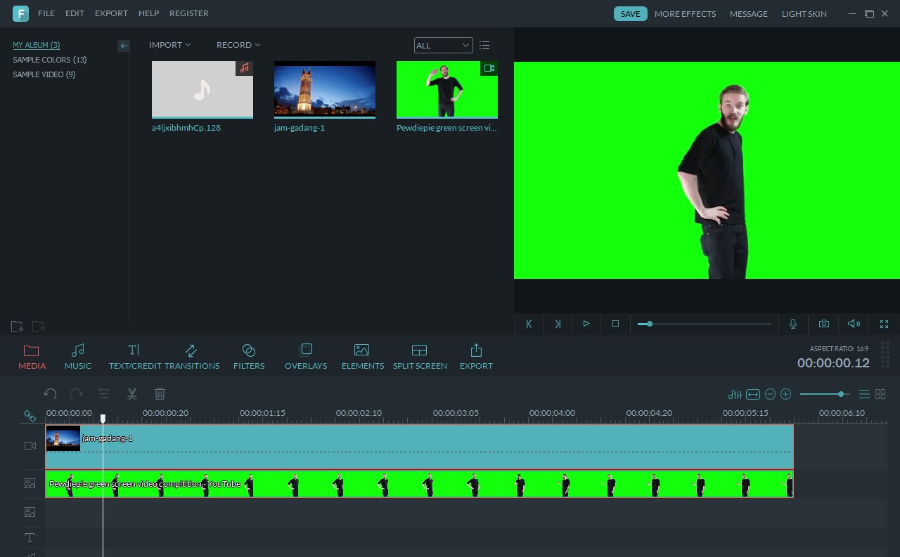Click the Light Skin button

click(804, 14)
